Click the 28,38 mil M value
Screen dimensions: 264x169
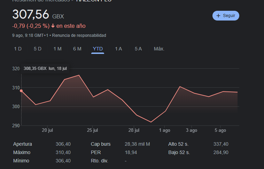137,144
